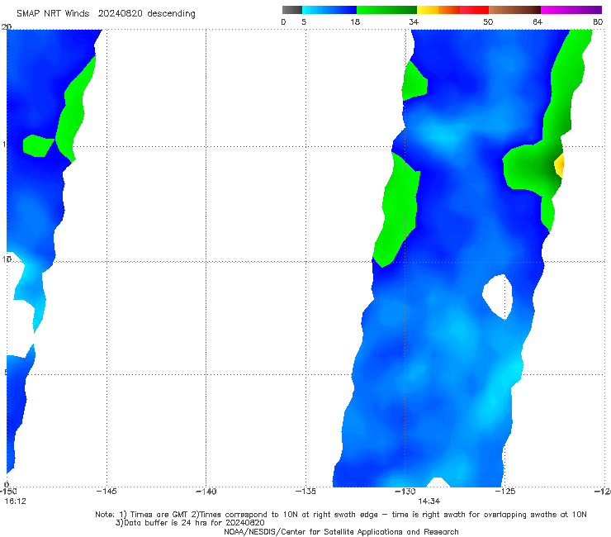Select the red color bar segment before 50
The width and height of the screenshot is (611, 537).
(x=474, y=10)
